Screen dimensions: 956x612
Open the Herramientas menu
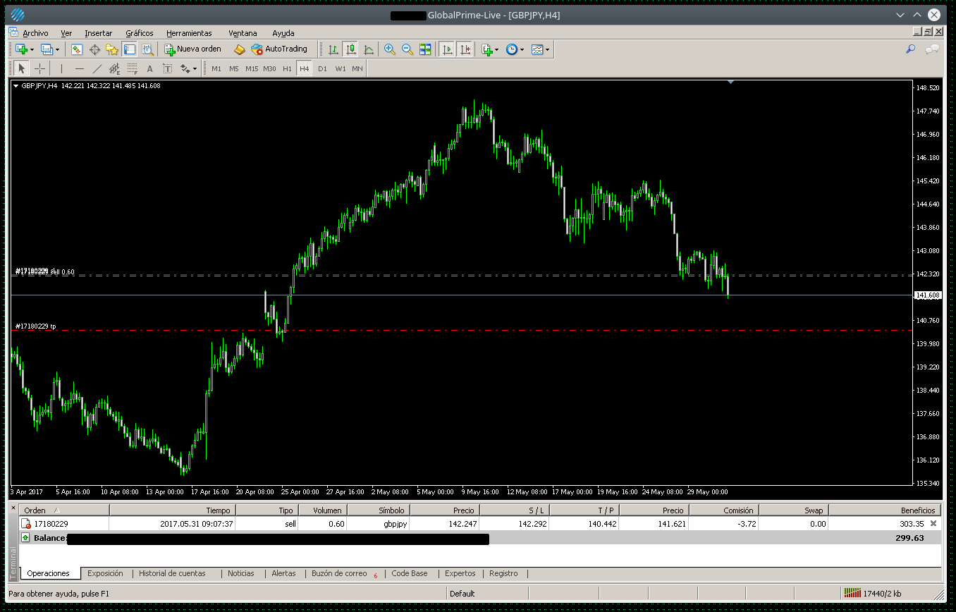(x=189, y=32)
